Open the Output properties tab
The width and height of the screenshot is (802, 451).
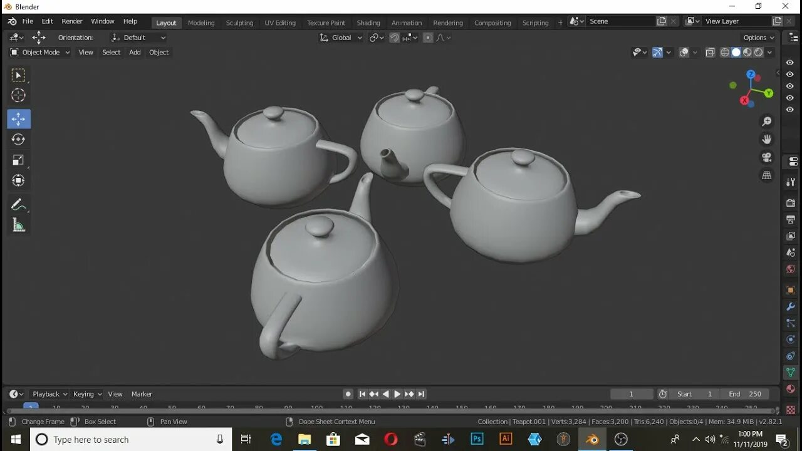tap(791, 220)
